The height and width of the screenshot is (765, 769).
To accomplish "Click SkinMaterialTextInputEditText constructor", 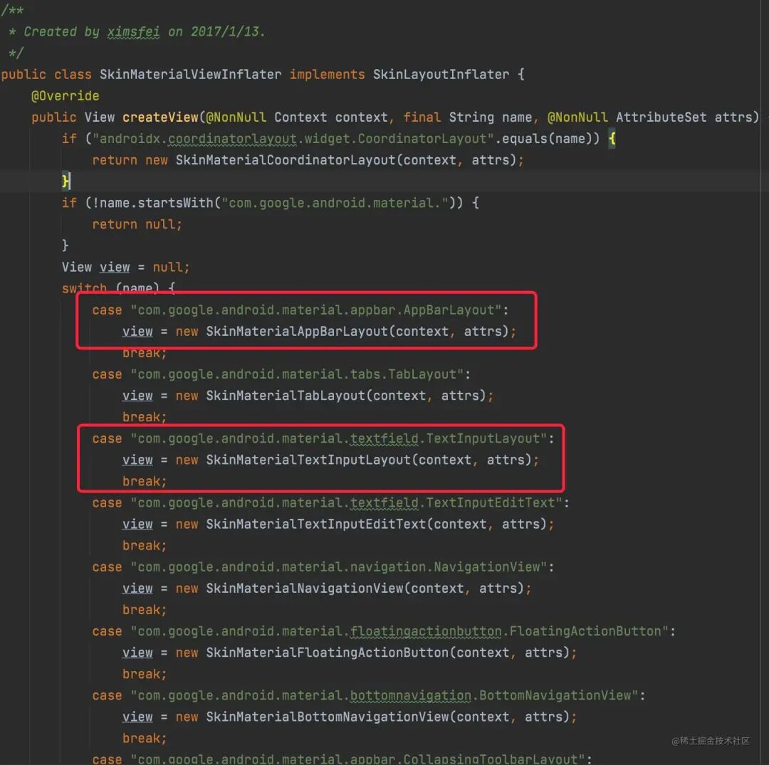I will [316, 524].
